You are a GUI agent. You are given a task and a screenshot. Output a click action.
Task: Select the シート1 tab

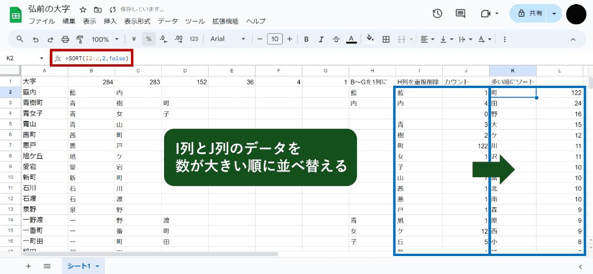(x=83, y=266)
